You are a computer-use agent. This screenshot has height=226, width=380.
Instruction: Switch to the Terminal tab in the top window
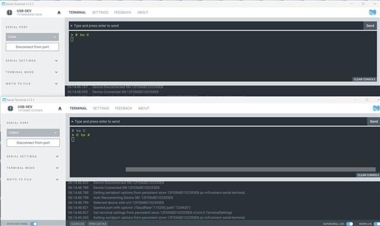pyautogui.click(x=77, y=12)
